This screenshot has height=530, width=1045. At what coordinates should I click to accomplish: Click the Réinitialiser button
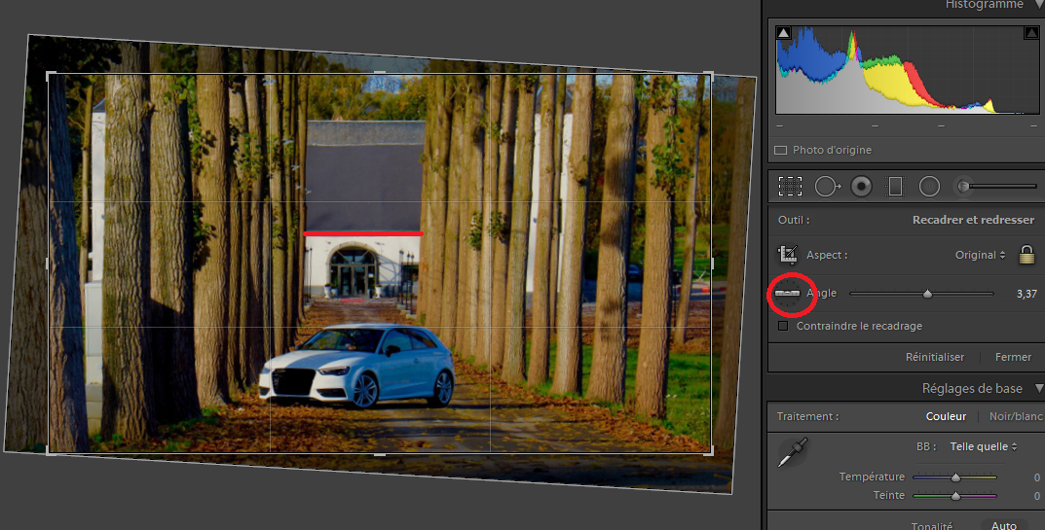coord(934,357)
